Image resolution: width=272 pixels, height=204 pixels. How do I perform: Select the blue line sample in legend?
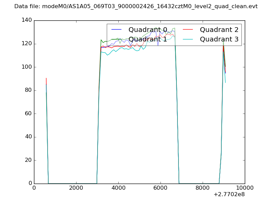(117, 30)
